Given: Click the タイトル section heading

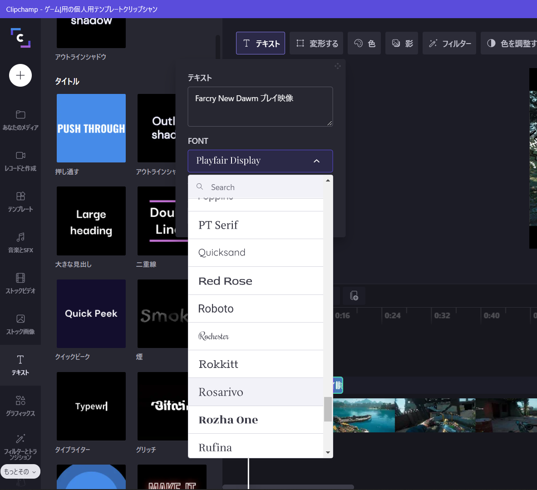Looking at the screenshot, I should (67, 82).
